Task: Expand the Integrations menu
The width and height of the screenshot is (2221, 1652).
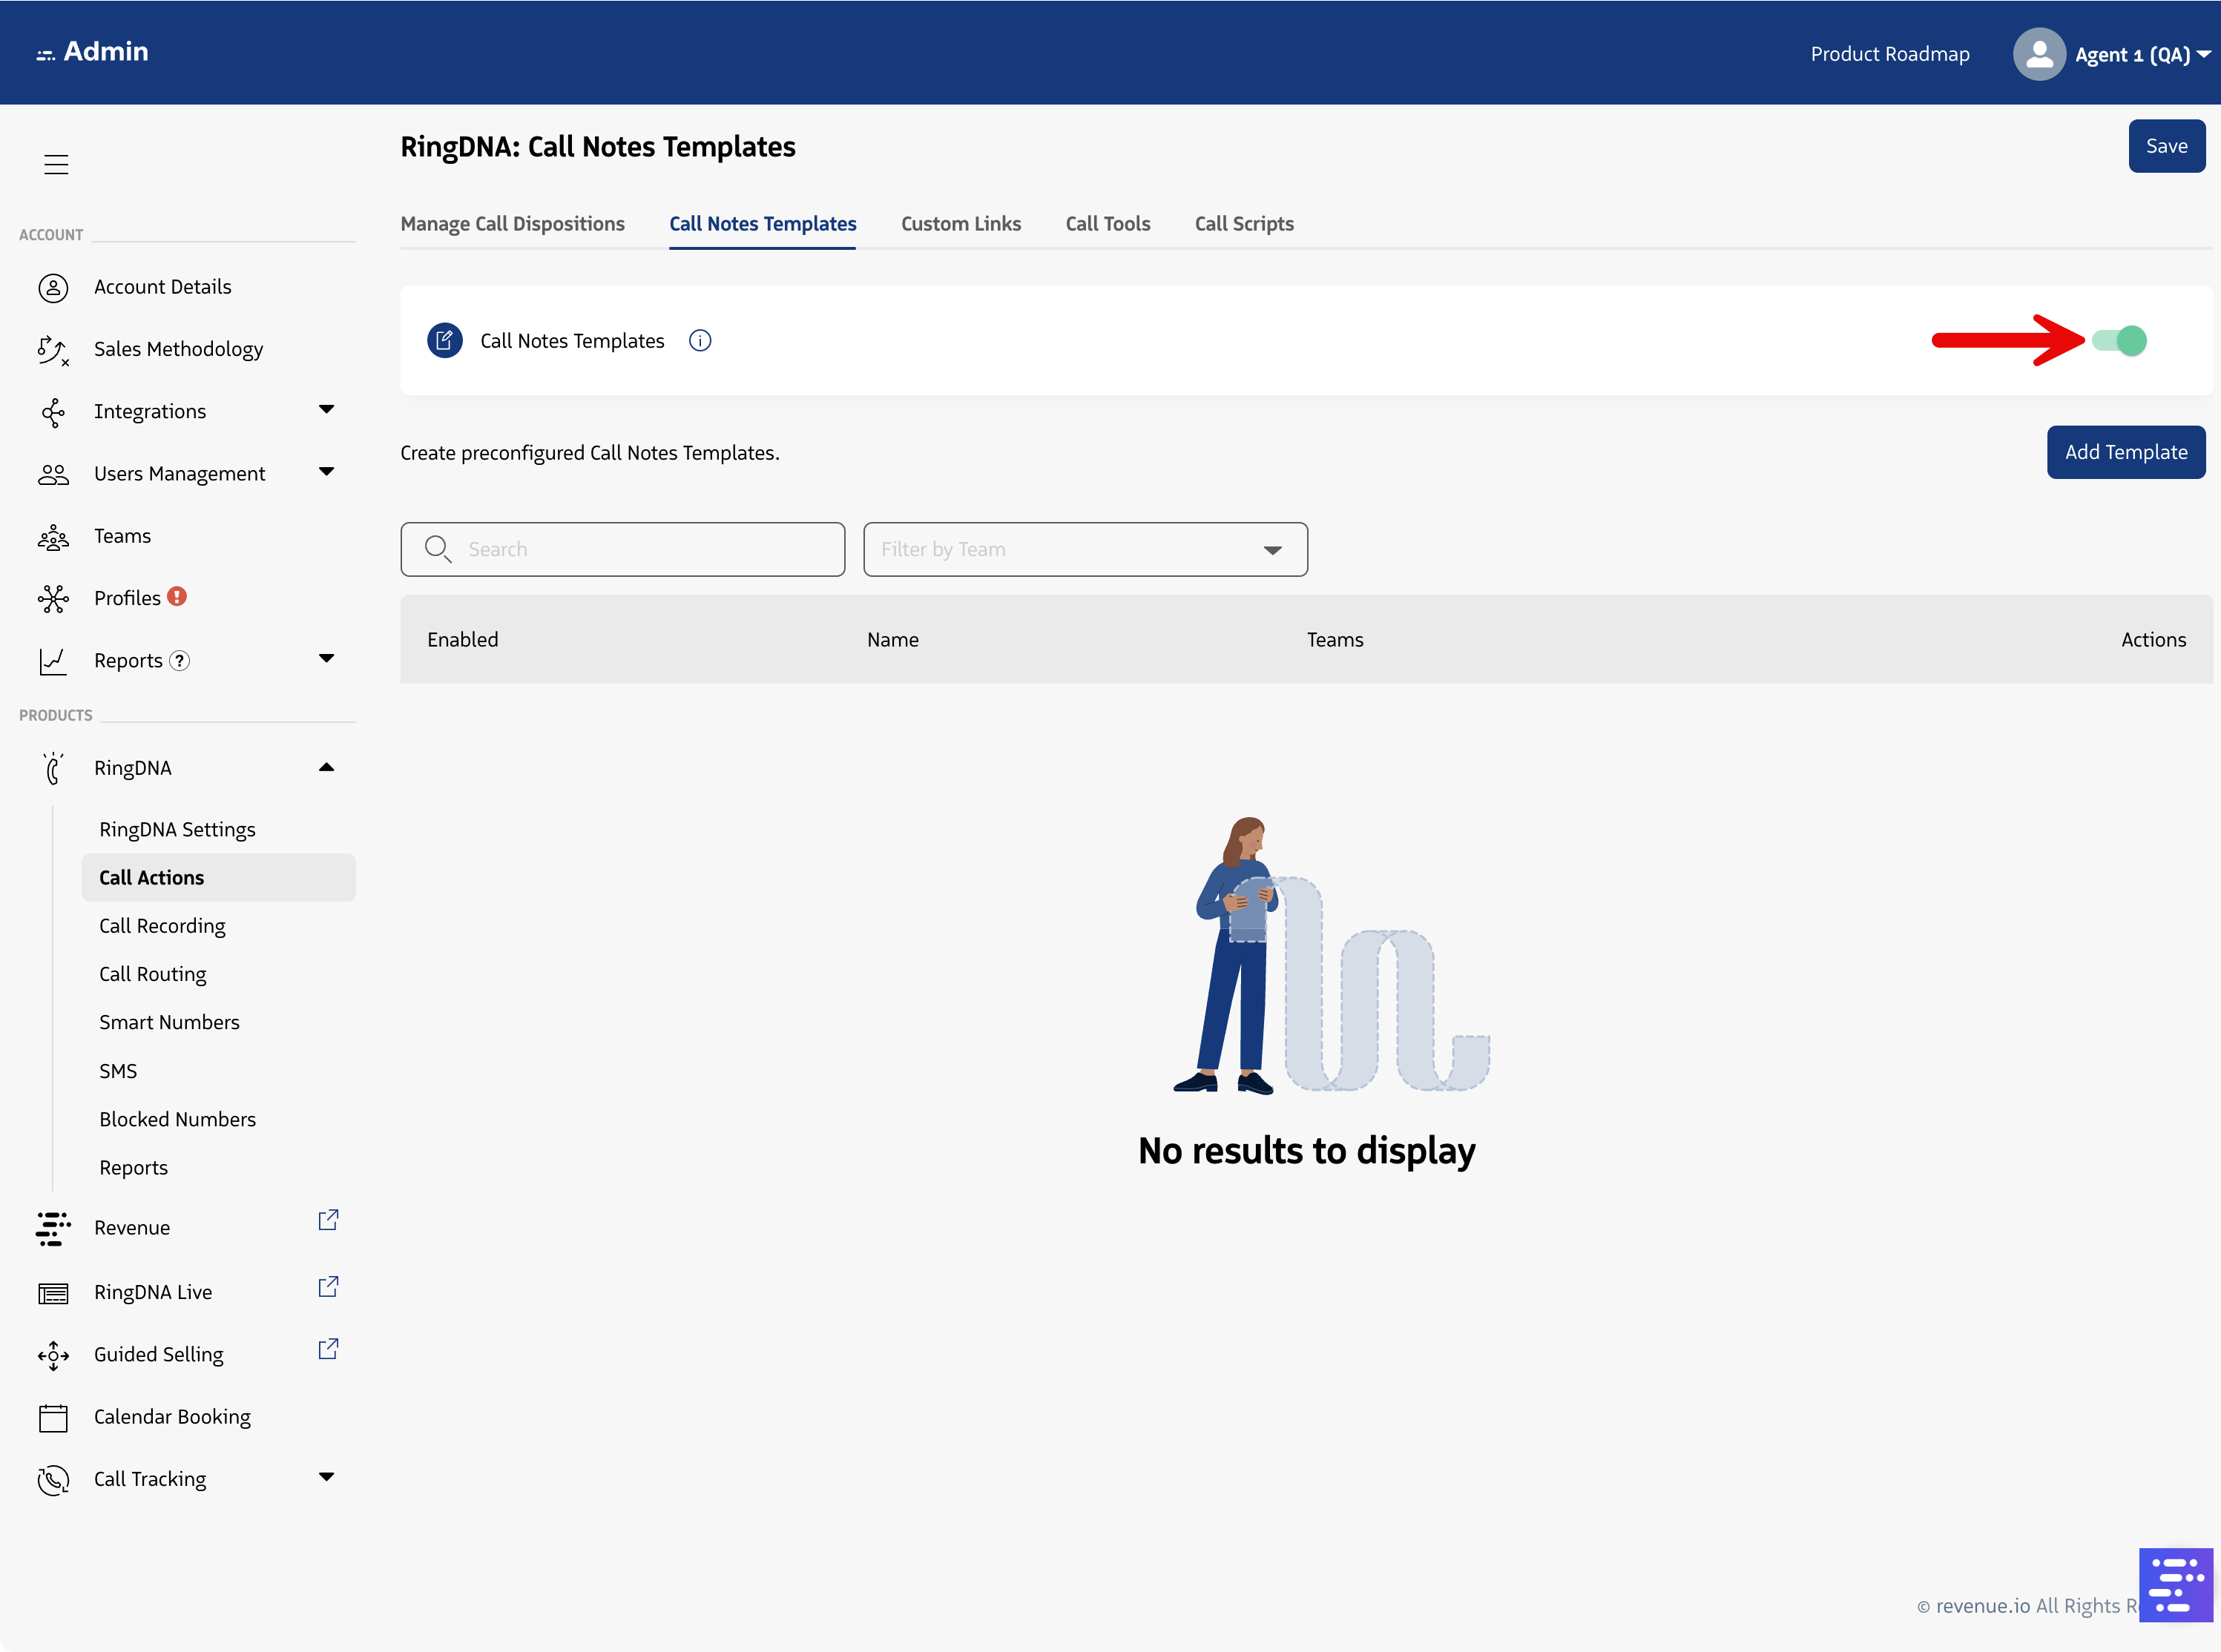Action: pyautogui.click(x=326, y=410)
